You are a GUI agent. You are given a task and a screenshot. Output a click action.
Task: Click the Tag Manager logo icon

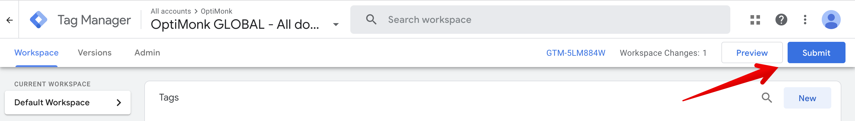pos(39,20)
